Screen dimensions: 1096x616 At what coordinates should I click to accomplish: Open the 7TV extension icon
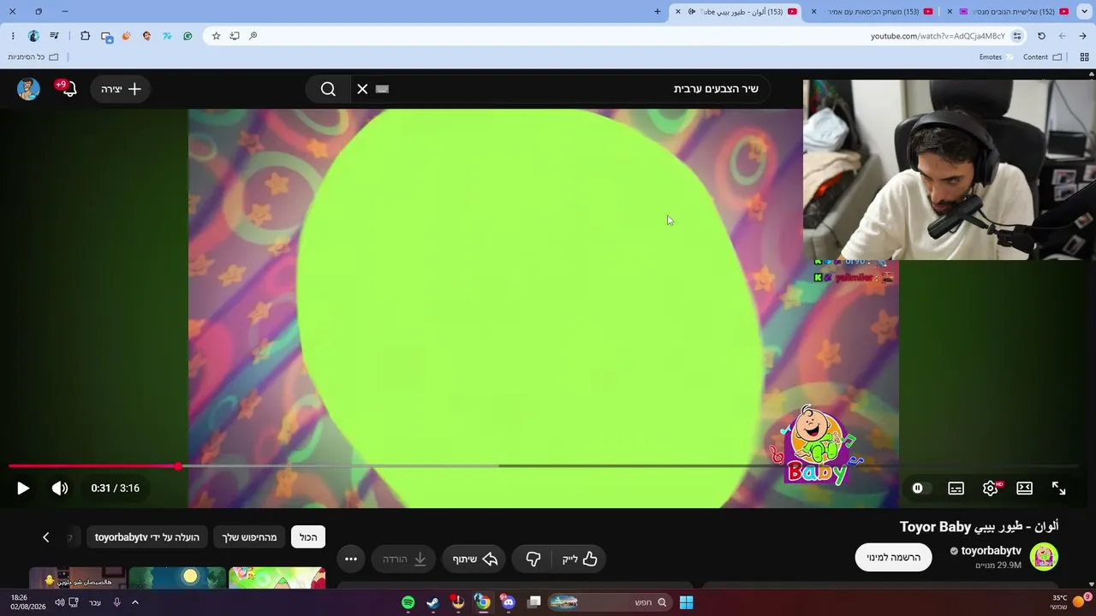click(167, 36)
